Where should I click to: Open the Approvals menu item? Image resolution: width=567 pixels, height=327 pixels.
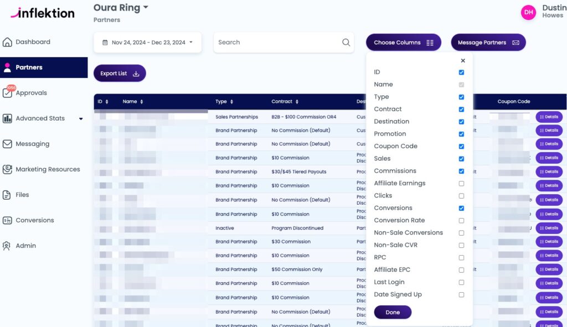(32, 93)
